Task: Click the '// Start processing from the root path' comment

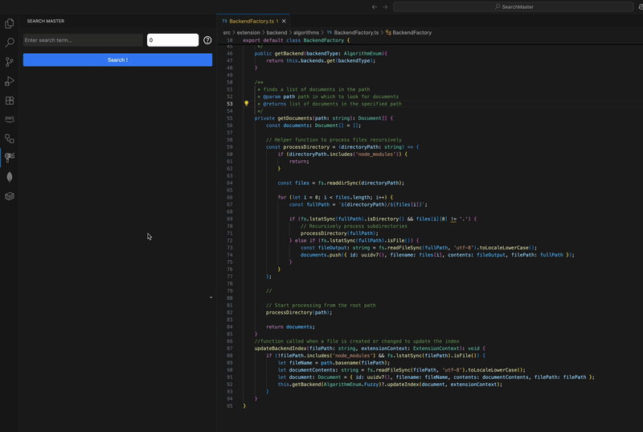Action: [321, 305]
